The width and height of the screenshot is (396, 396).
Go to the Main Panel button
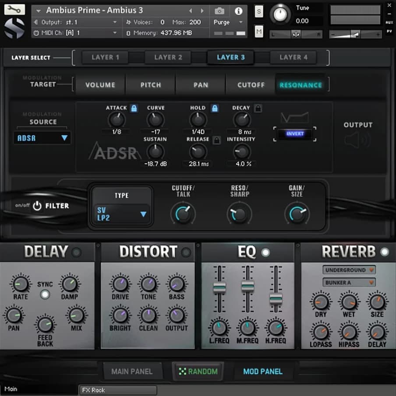coord(132,371)
